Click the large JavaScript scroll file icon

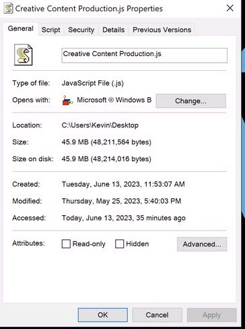pyautogui.click(x=24, y=55)
